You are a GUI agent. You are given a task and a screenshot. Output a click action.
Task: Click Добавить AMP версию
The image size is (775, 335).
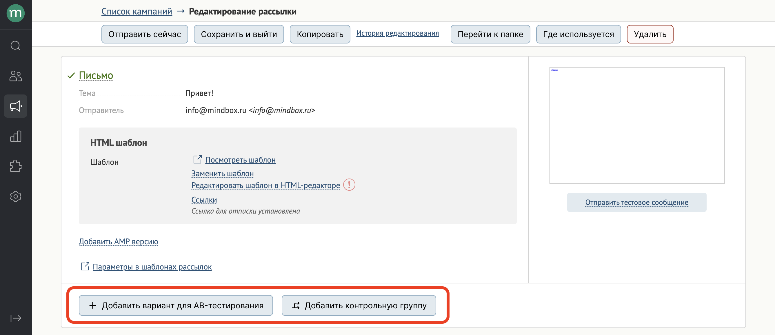click(x=118, y=241)
